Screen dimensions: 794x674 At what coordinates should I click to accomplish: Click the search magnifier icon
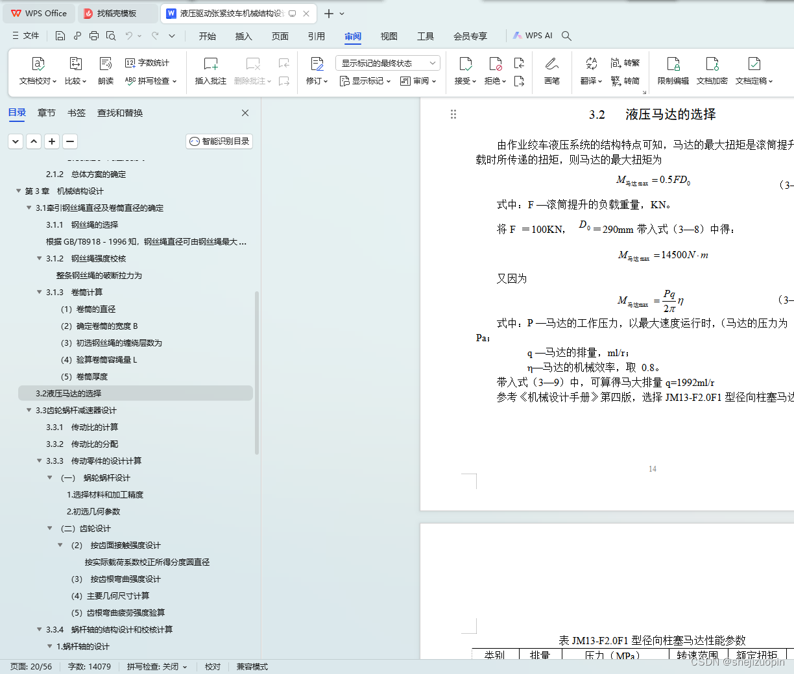(566, 36)
